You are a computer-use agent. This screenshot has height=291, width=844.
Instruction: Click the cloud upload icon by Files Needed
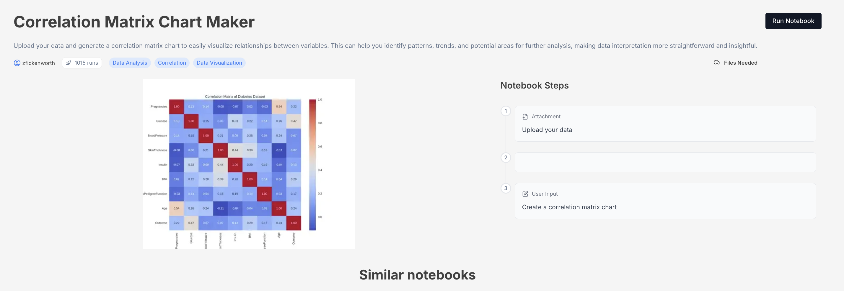716,63
